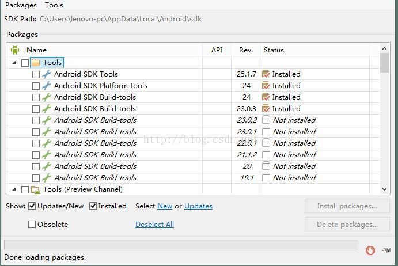Click the loading progress bar
The image size is (398, 266).
click(x=181, y=245)
